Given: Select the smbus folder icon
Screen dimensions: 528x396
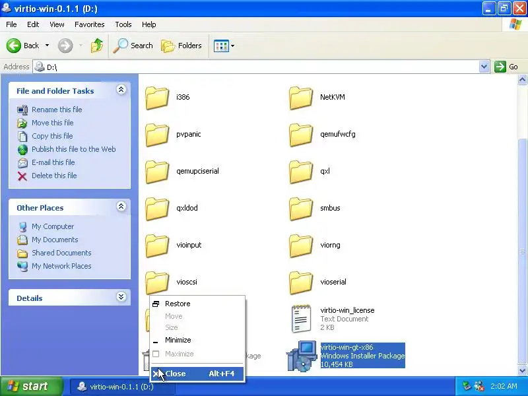Looking at the screenshot, I should click(x=301, y=209).
